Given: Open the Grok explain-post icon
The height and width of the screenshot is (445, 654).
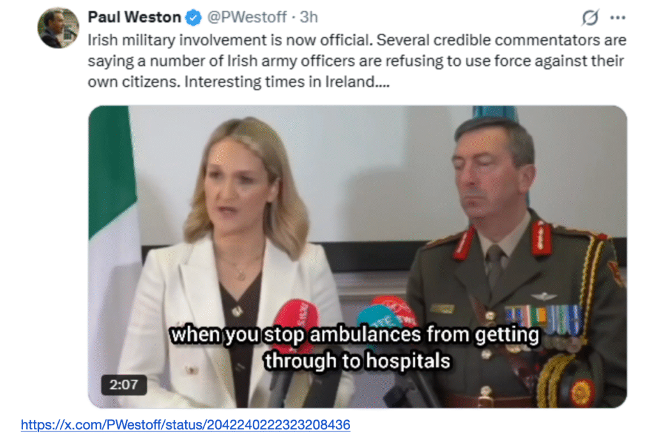Looking at the screenshot, I should (590, 17).
